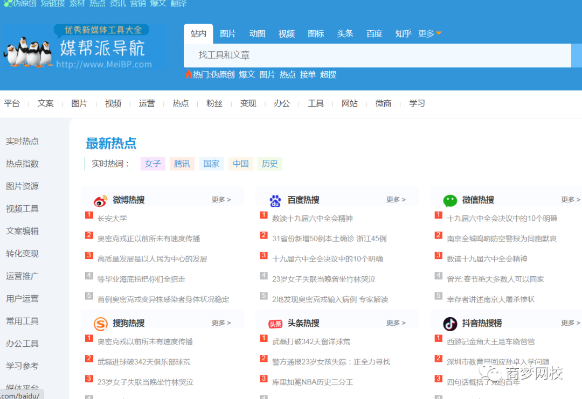The height and width of the screenshot is (399, 582).
Task: Switch to the 图片 search tab
Action: [228, 33]
